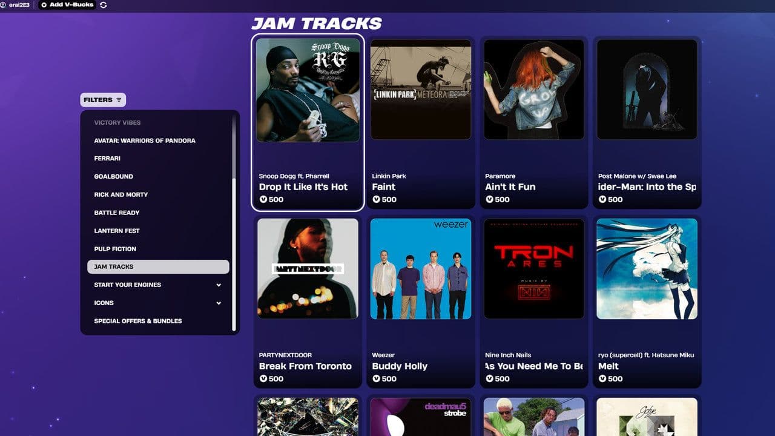This screenshot has height=436, width=775.
Task: Click the refresh icon beside Add V-Bucks
Action: [x=104, y=5]
